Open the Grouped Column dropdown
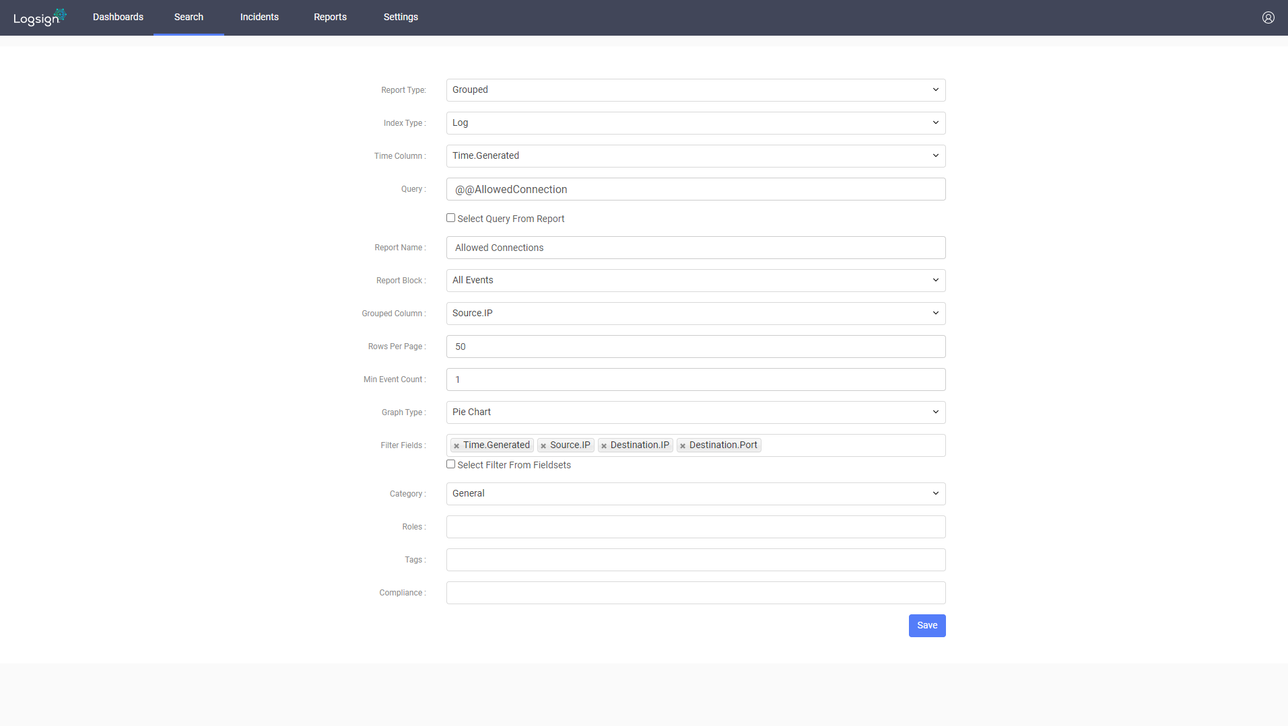Image resolution: width=1288 pixels, height=726 pixels. click(696, 314)
